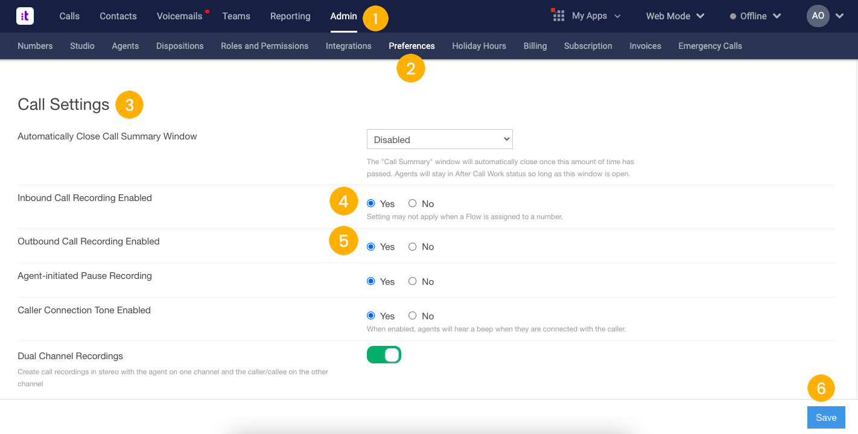
Task: Save the call settings
Action: coord(826,417)
